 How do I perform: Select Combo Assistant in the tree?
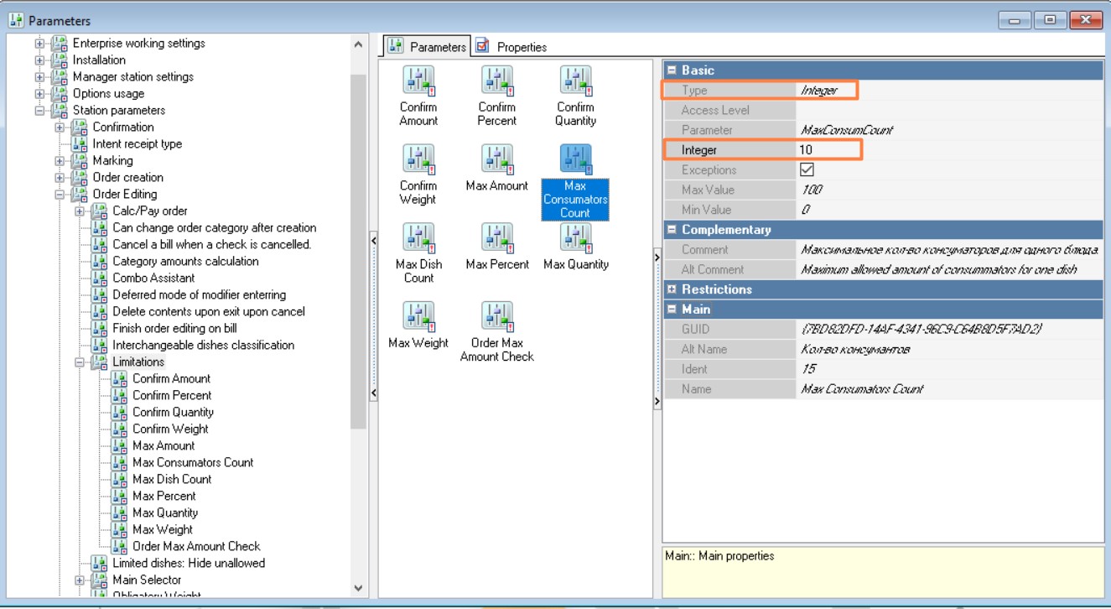pyautogui.click(x=153, y=278)
